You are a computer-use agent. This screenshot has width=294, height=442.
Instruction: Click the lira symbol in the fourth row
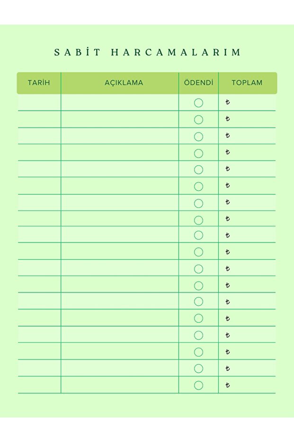coord(228,152)
